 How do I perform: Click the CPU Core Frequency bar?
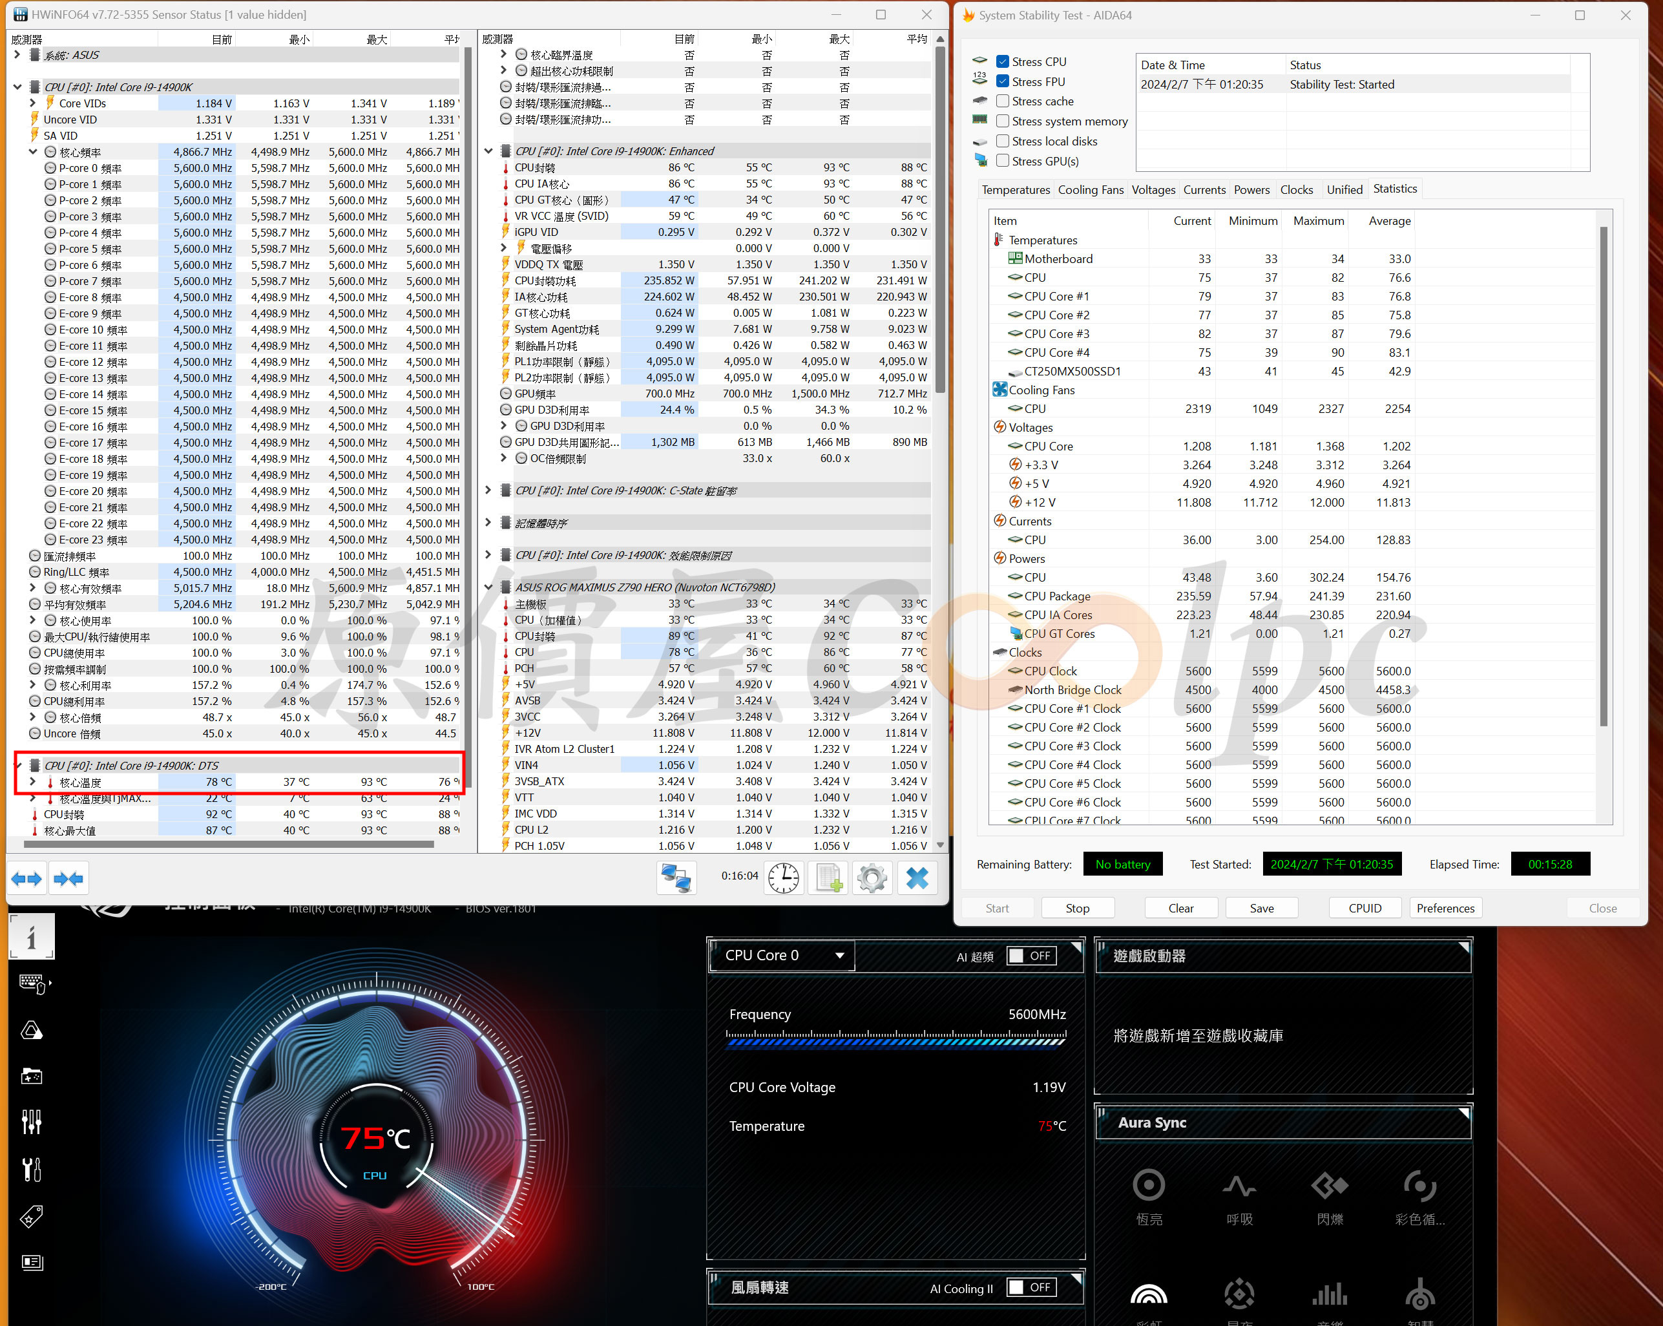coord(896,1038)
